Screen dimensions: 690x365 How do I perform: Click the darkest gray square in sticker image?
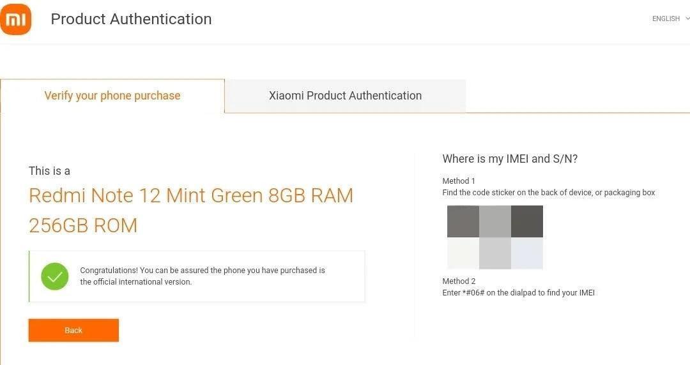pos(527,221)
